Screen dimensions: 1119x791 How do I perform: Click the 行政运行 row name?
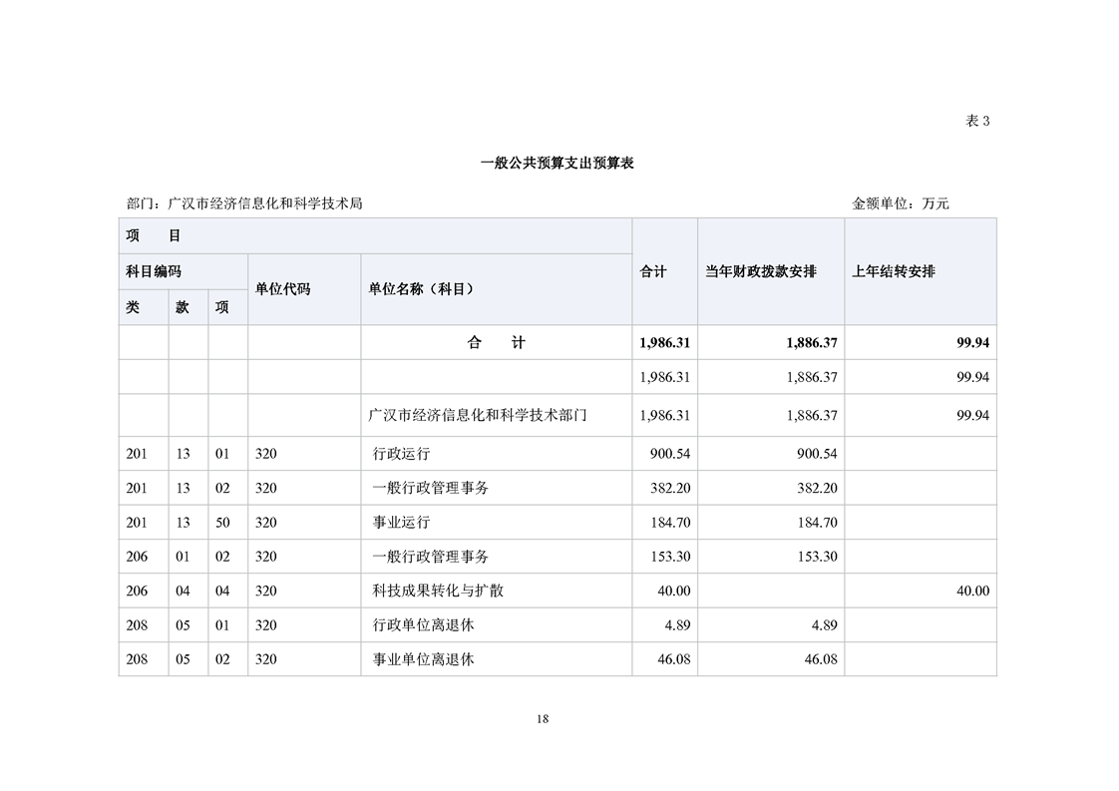pyautogui.click(x=401, y=453)
